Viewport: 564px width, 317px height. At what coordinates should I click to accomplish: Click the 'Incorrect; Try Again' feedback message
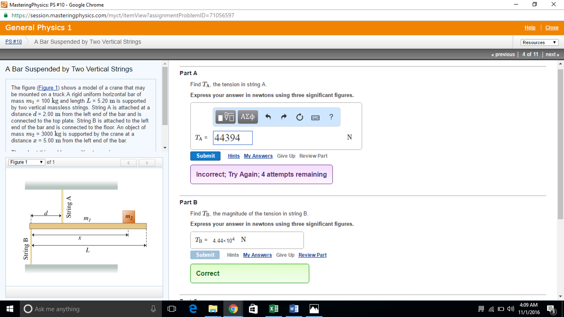[261, 174]
